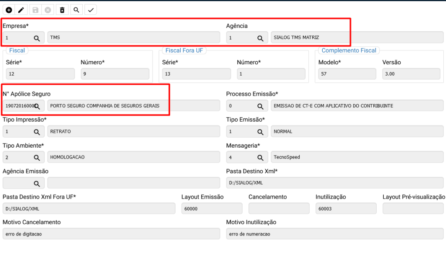Click the Fiscal Série input field

click(40, 74)
